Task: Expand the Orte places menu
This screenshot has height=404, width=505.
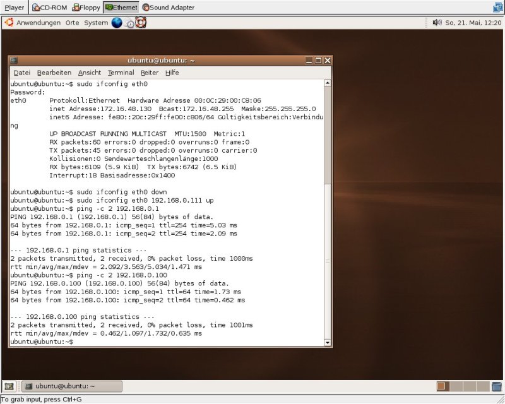Action: 72,23
